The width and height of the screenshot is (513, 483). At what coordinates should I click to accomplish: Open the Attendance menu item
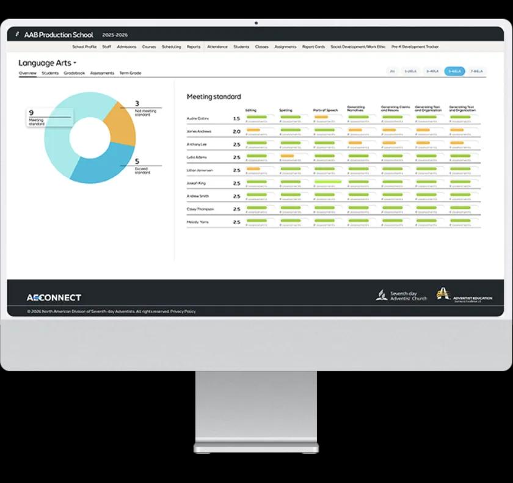pos(217,47)
